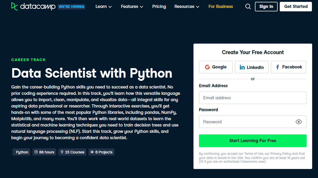Focus the Email address input field

(x=253, y=98)
